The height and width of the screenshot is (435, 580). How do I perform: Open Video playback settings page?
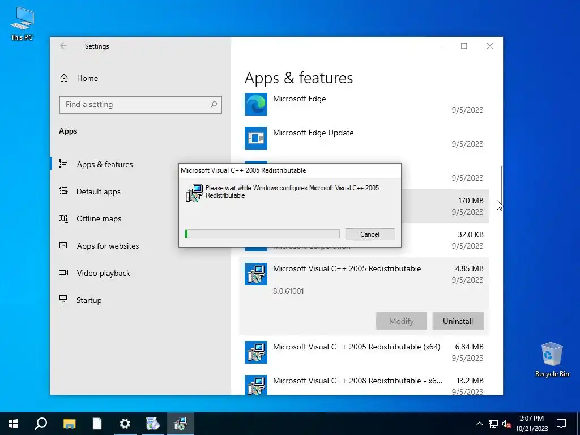coord(104,273)
